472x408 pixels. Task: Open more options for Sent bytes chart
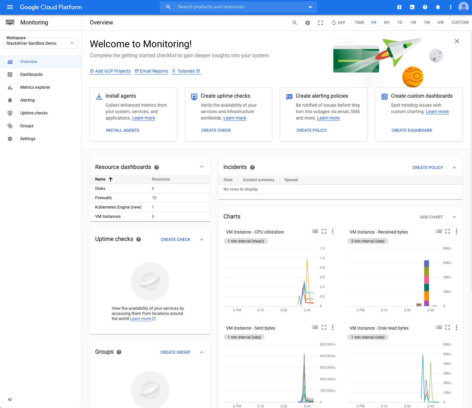pyautogui.click(x=333, y=327)
